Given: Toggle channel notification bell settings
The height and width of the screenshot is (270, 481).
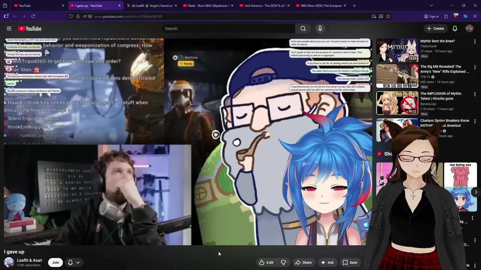Looking at the screenshot, I should click(70, 262).
